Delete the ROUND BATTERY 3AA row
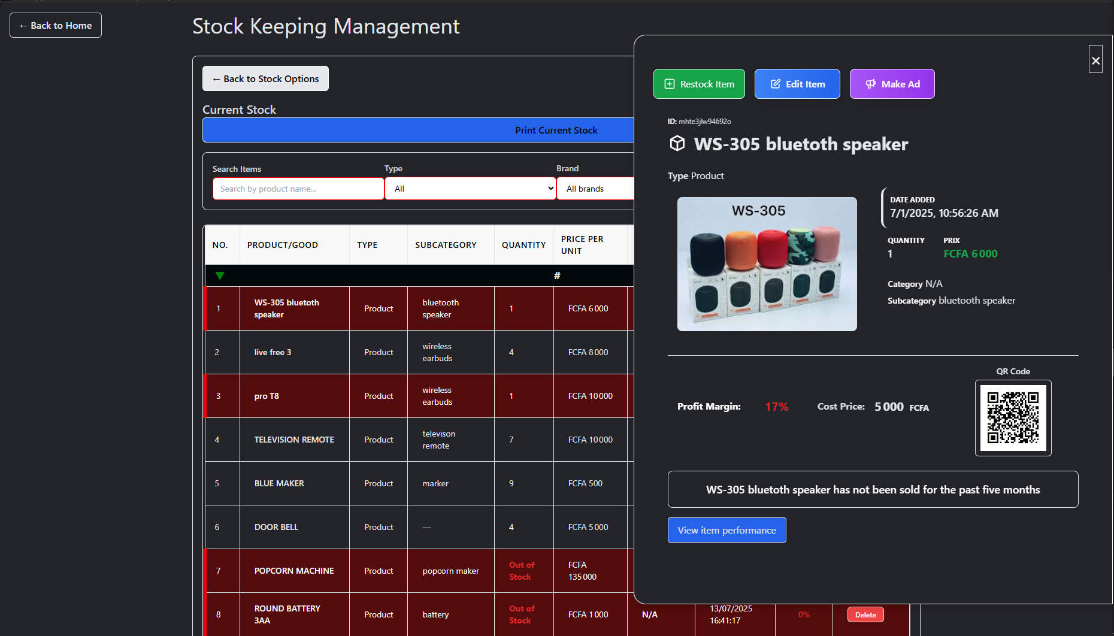1114x636 pixels. pos(865,614)
